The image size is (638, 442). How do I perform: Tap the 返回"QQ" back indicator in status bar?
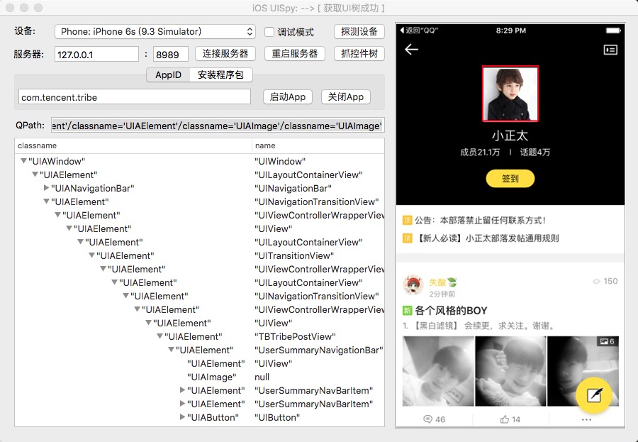419,31
